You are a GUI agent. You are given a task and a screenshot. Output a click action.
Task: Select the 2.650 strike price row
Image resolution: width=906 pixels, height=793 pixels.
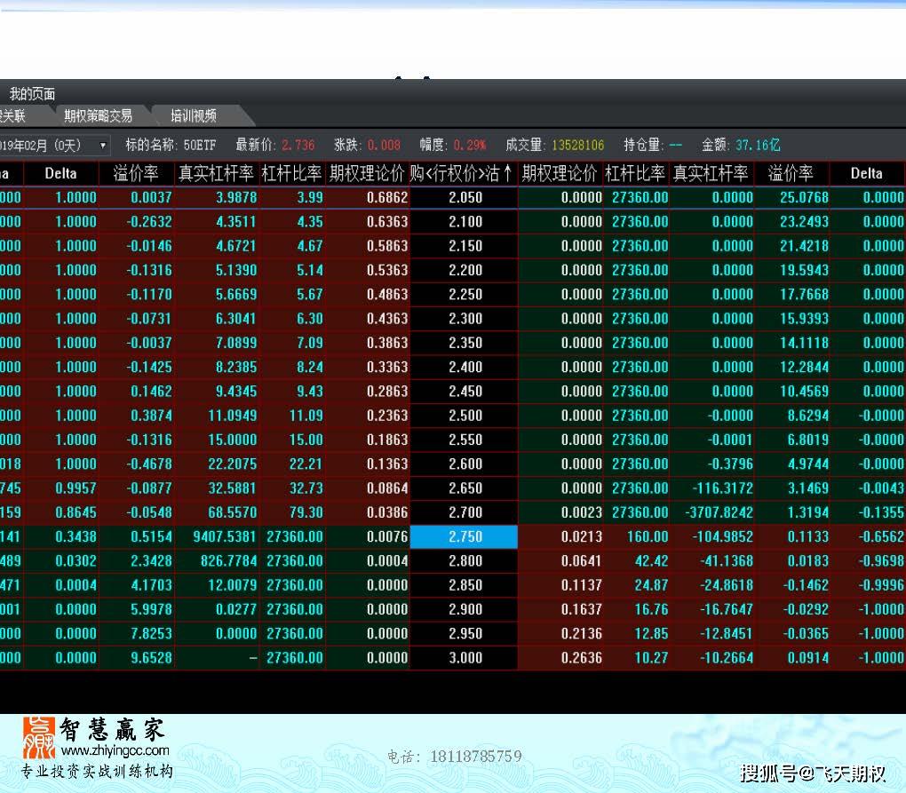click(x=464, y=488)
